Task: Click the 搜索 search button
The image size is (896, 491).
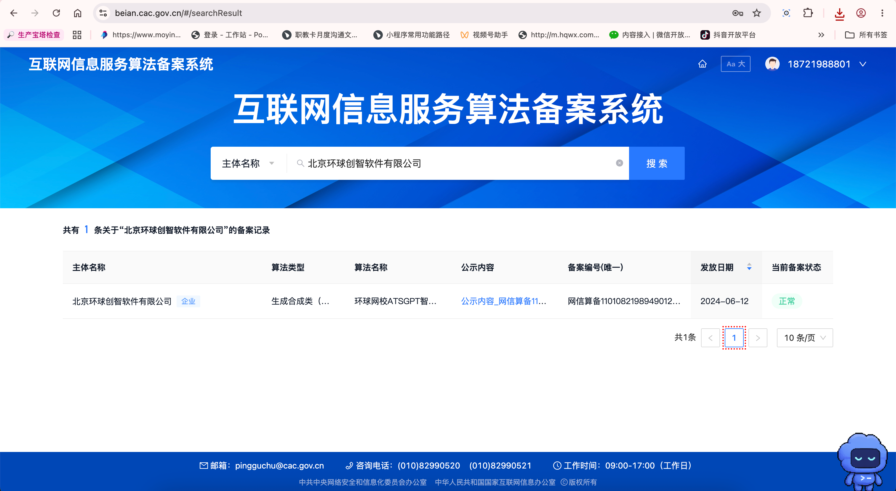Action: point(657,163)
